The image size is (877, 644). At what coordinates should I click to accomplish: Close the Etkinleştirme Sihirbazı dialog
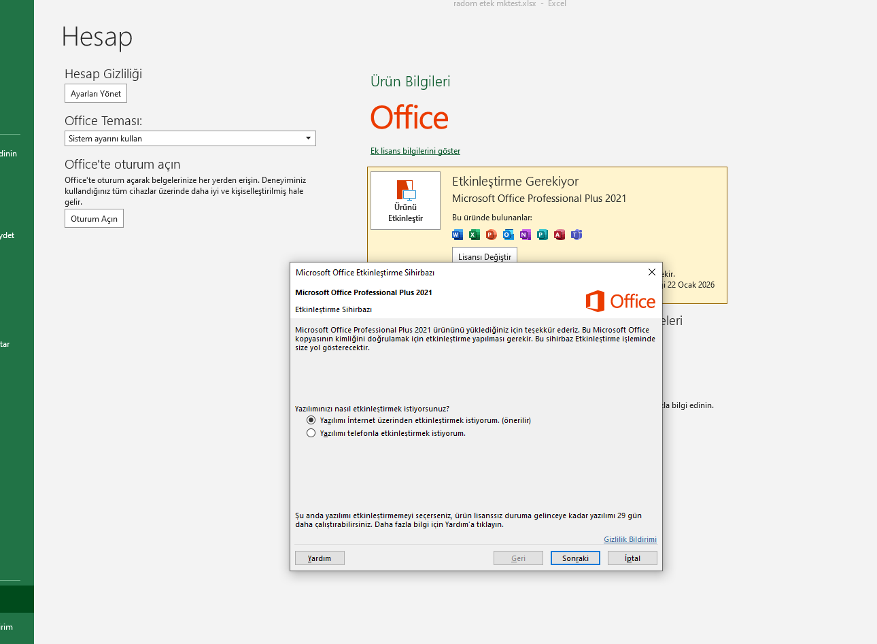pyautogui.click(x=652, y=272)
